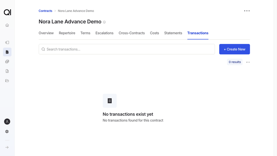Viewport: 277px width, 156px height.
Task: Focus the Search transactions field
Action: 127,49
